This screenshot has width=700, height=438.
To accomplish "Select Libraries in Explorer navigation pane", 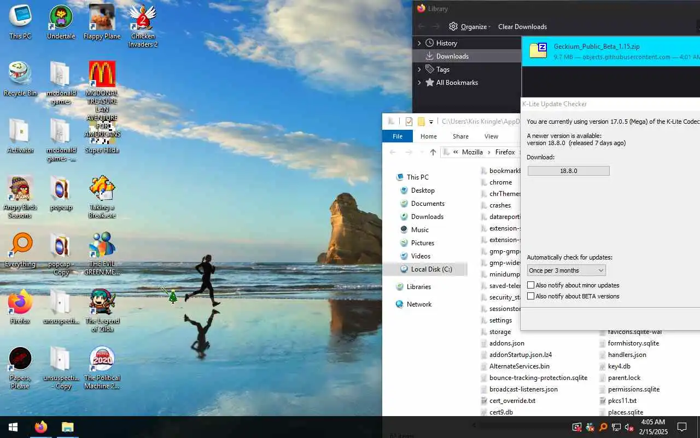I will (x=418, y=286).
